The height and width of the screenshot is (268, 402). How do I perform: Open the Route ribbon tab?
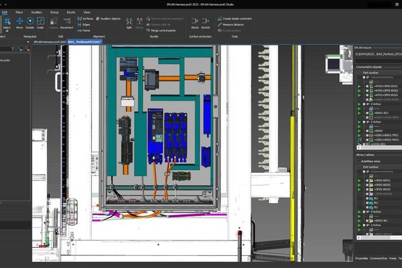tap(70, 12)
